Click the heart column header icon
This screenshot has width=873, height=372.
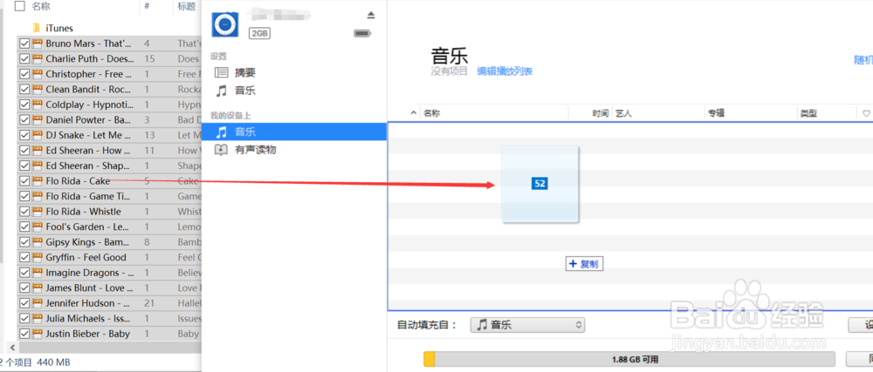(x=866, y=113)
